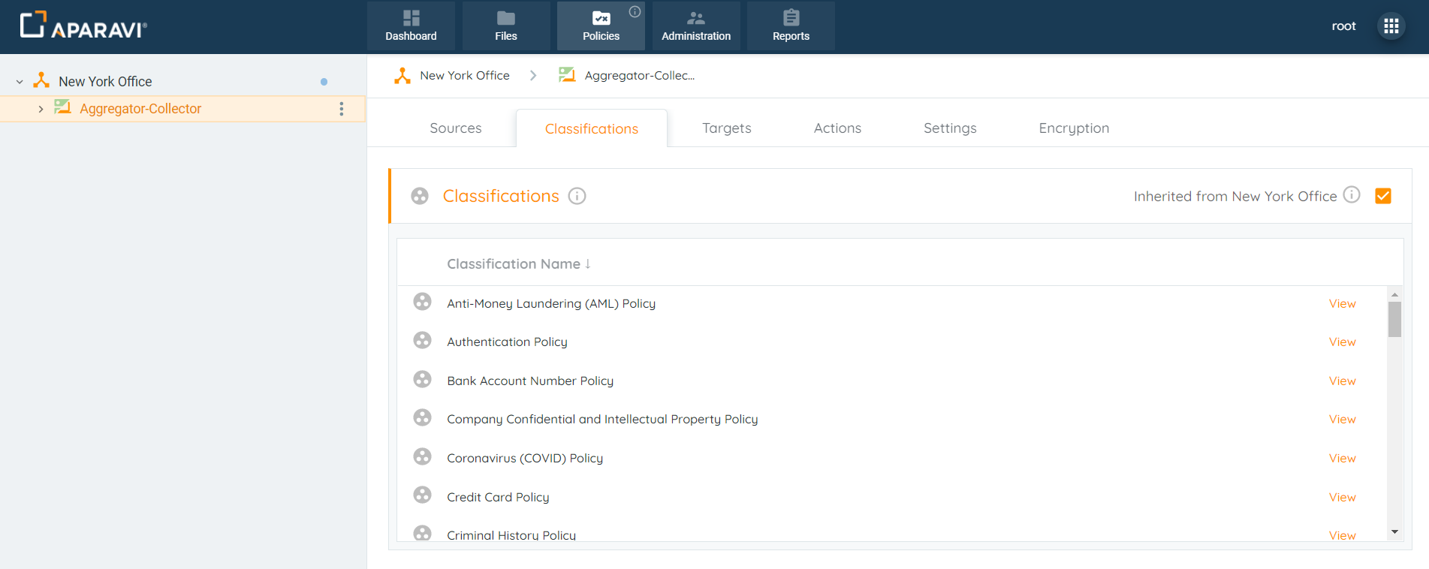This screenshot has width=1429, height=569.
Task: Uncheck Inherited from New York Office
Action: point(1382,196)
